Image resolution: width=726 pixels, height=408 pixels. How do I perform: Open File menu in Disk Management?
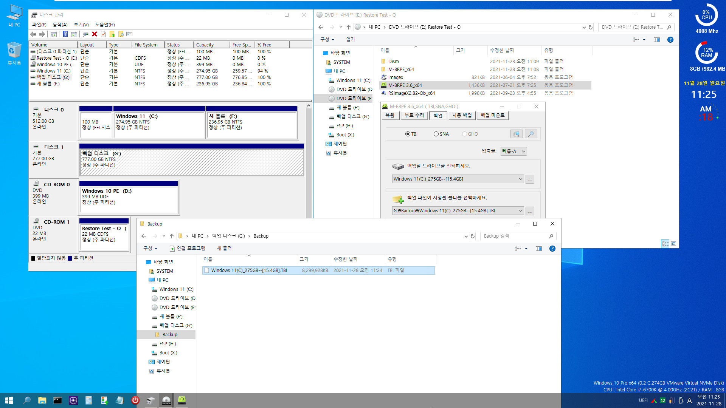click(x=39, y=25)
